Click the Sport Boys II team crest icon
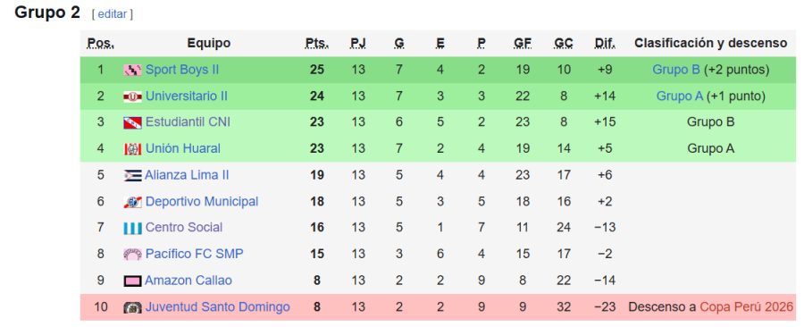Viewport: 804px width, 327px height. (133, 70)
